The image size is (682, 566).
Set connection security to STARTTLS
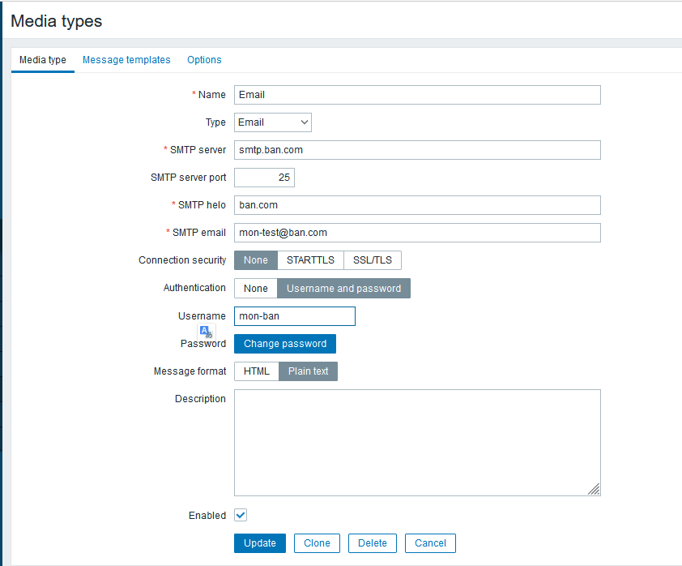(310, 260)
